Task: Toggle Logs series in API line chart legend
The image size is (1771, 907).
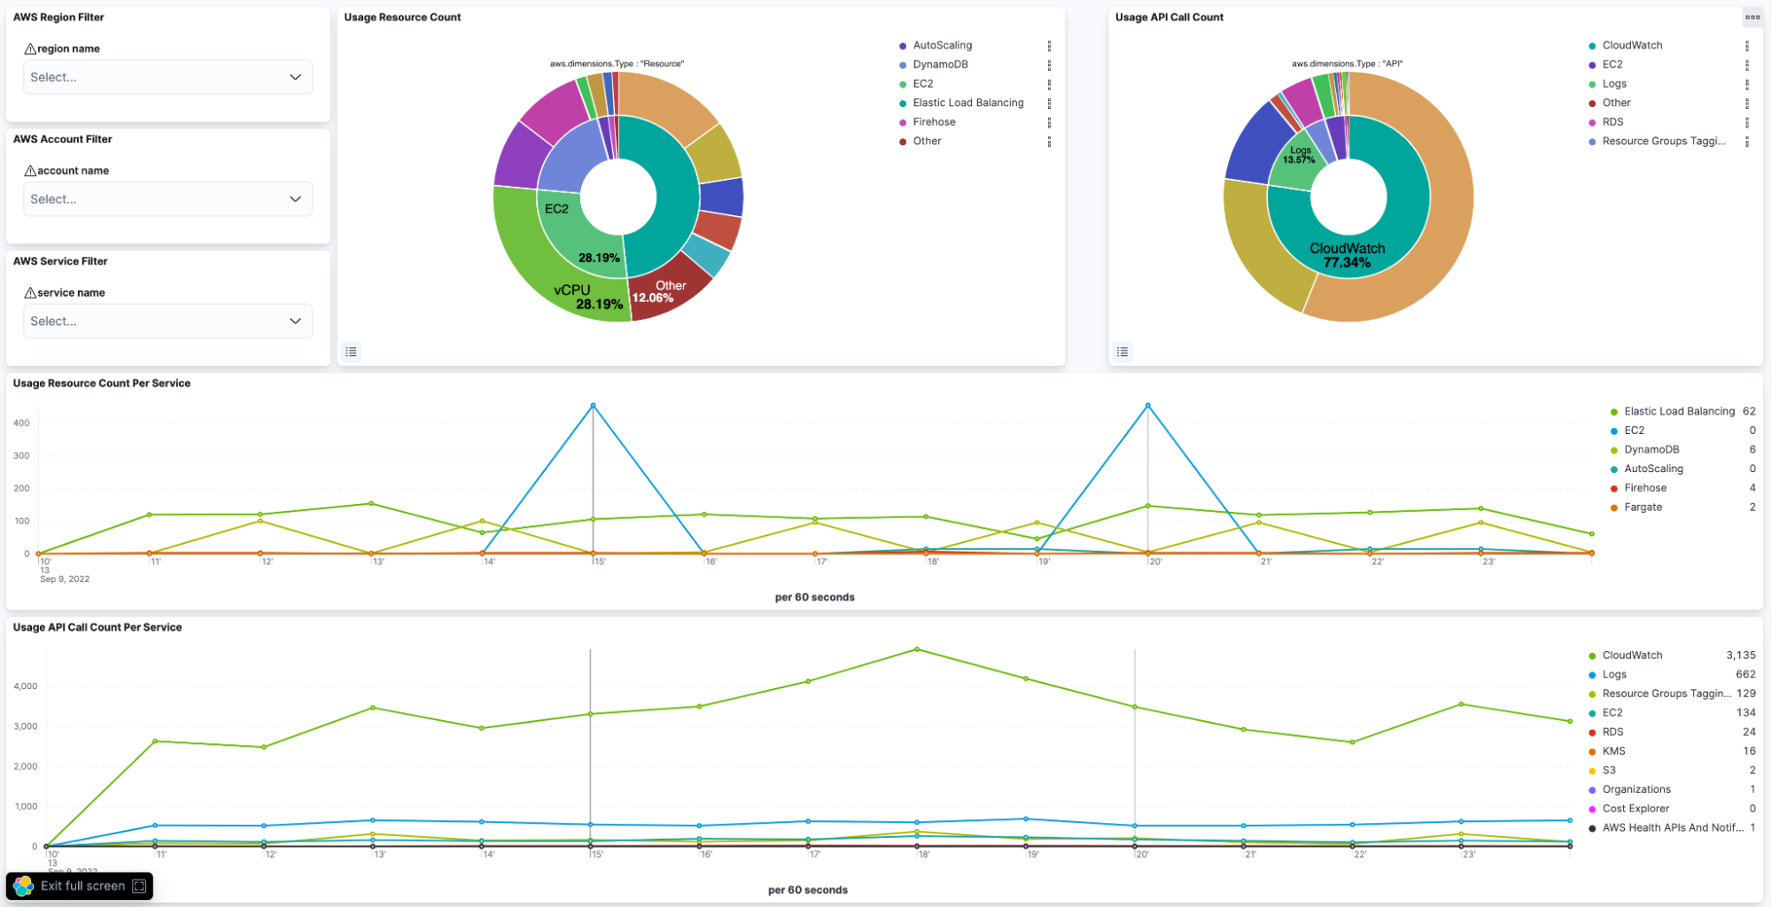Action: pyautogui.click(x=1614, y=675)
